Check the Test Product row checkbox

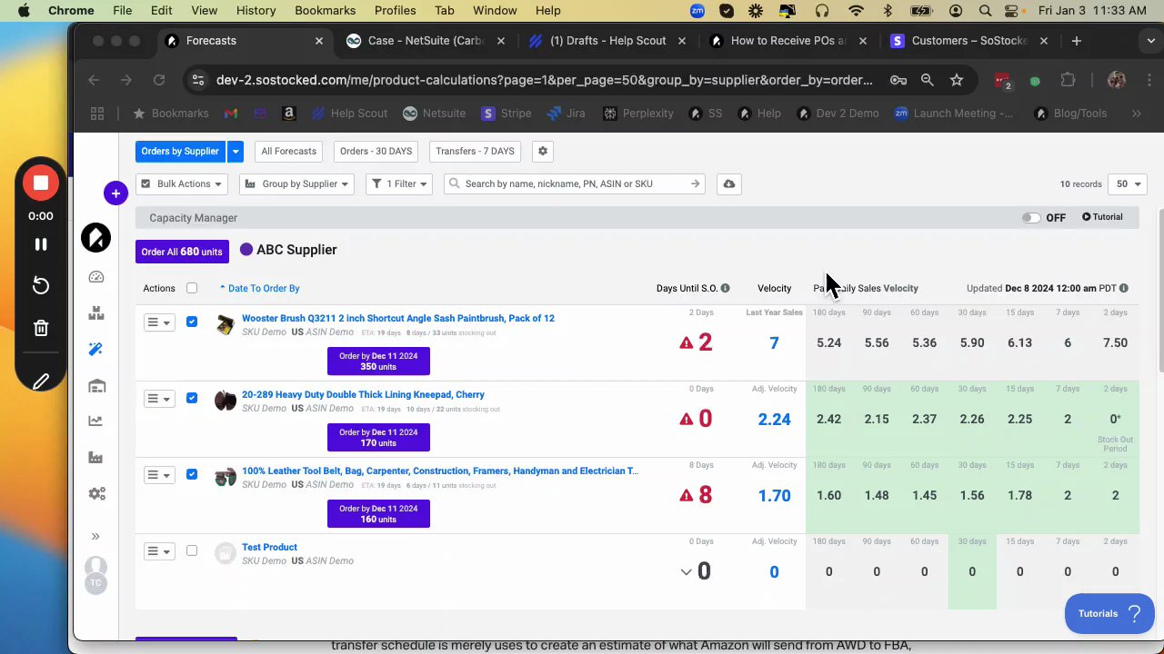coord(192,550)
